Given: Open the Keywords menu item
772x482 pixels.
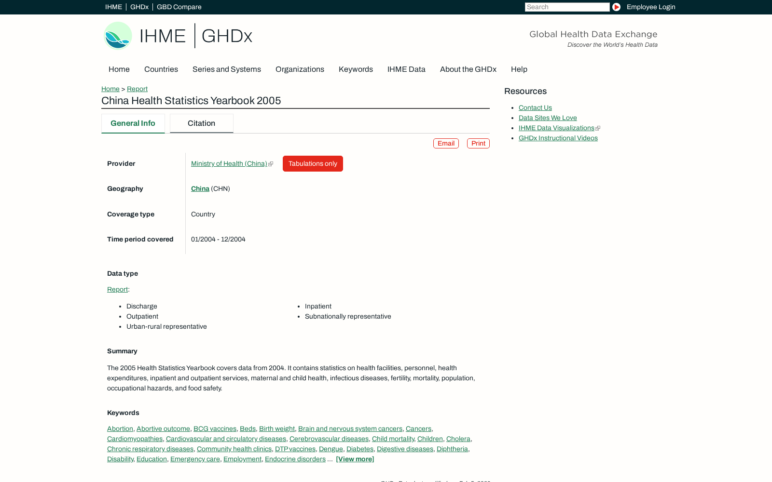Looking at the screenshot, I should (356, 69).
